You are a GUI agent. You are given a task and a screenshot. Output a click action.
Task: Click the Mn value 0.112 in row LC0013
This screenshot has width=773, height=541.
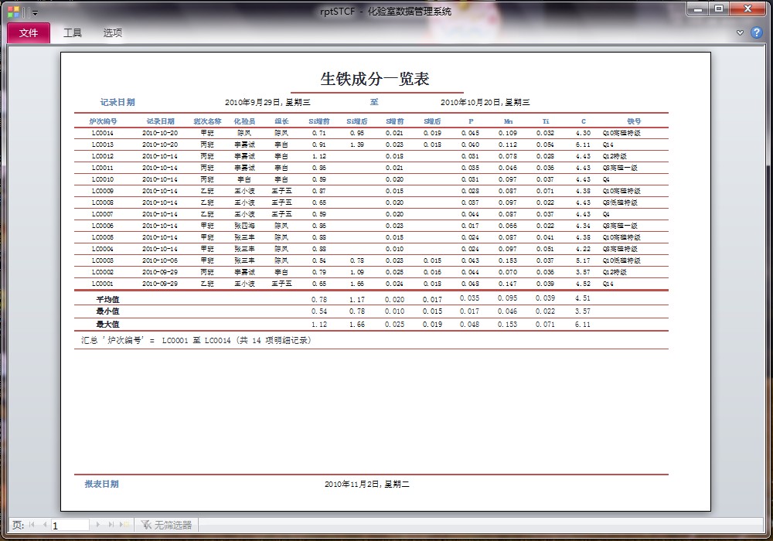click(x=508, y=145)
